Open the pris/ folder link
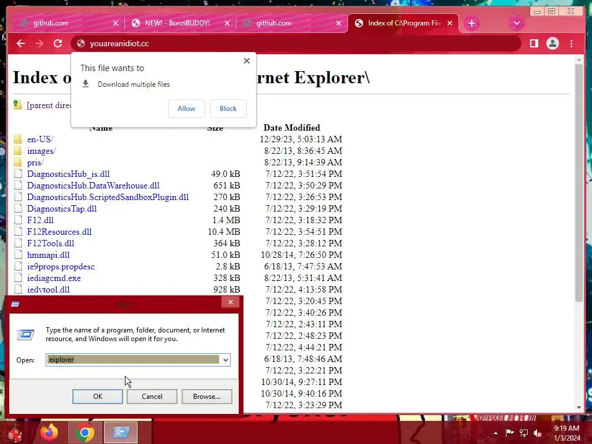This screenshot has height=444, width=592. tap(35, 162)
